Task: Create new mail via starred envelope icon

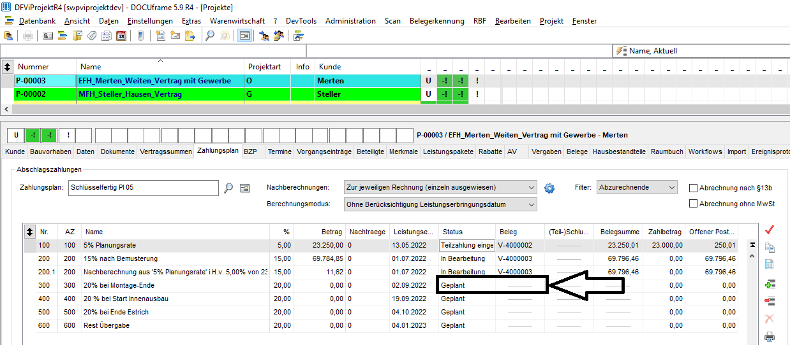Action: click(175, 36)
